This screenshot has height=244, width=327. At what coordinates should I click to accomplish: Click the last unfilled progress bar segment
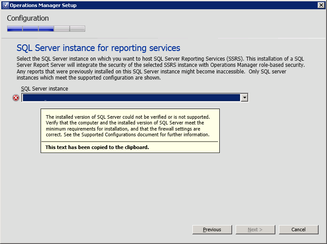point(77,29)
